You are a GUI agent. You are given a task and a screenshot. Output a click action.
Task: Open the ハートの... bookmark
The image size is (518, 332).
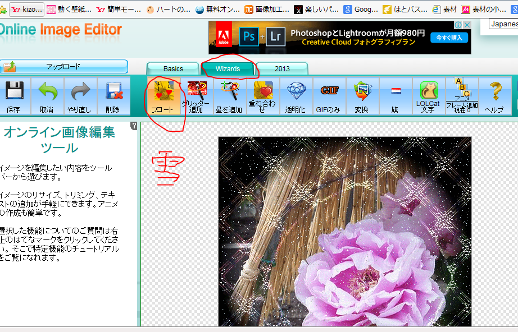click(x=169, y=10)
